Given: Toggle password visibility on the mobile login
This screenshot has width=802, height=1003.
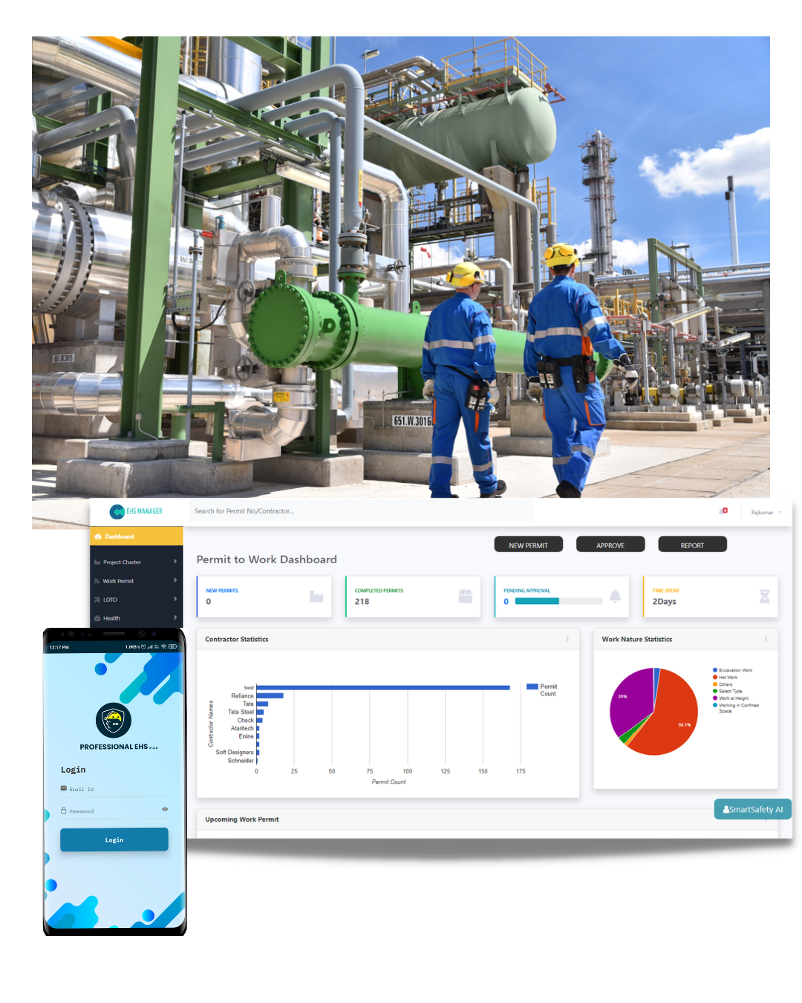Looking at the screenshot, I should (x=165, y=809).
